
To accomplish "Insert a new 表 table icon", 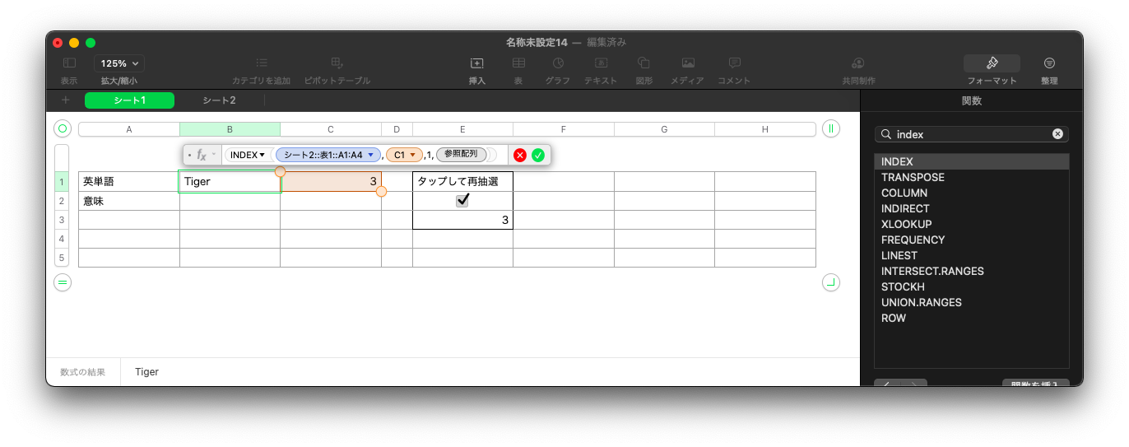I will pyautogui.click(x=518, y=63).
